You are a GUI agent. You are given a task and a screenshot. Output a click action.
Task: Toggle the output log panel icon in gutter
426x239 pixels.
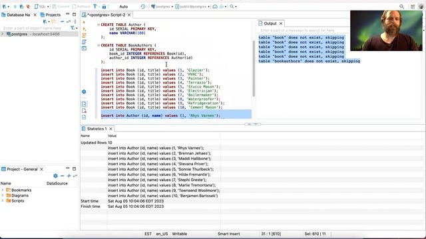point(84,111)
